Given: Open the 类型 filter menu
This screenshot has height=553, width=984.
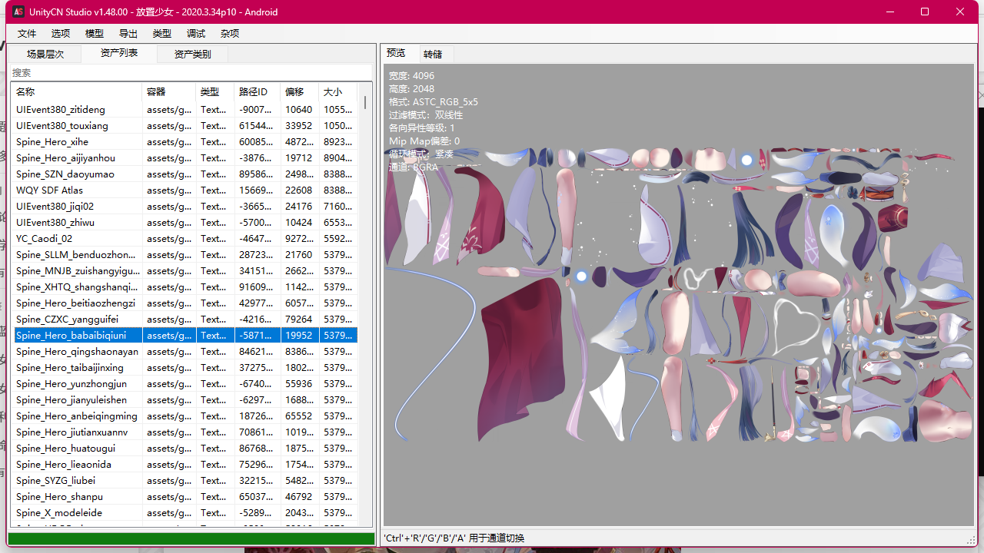Looking at the screenshot, I should coord(162,34).
